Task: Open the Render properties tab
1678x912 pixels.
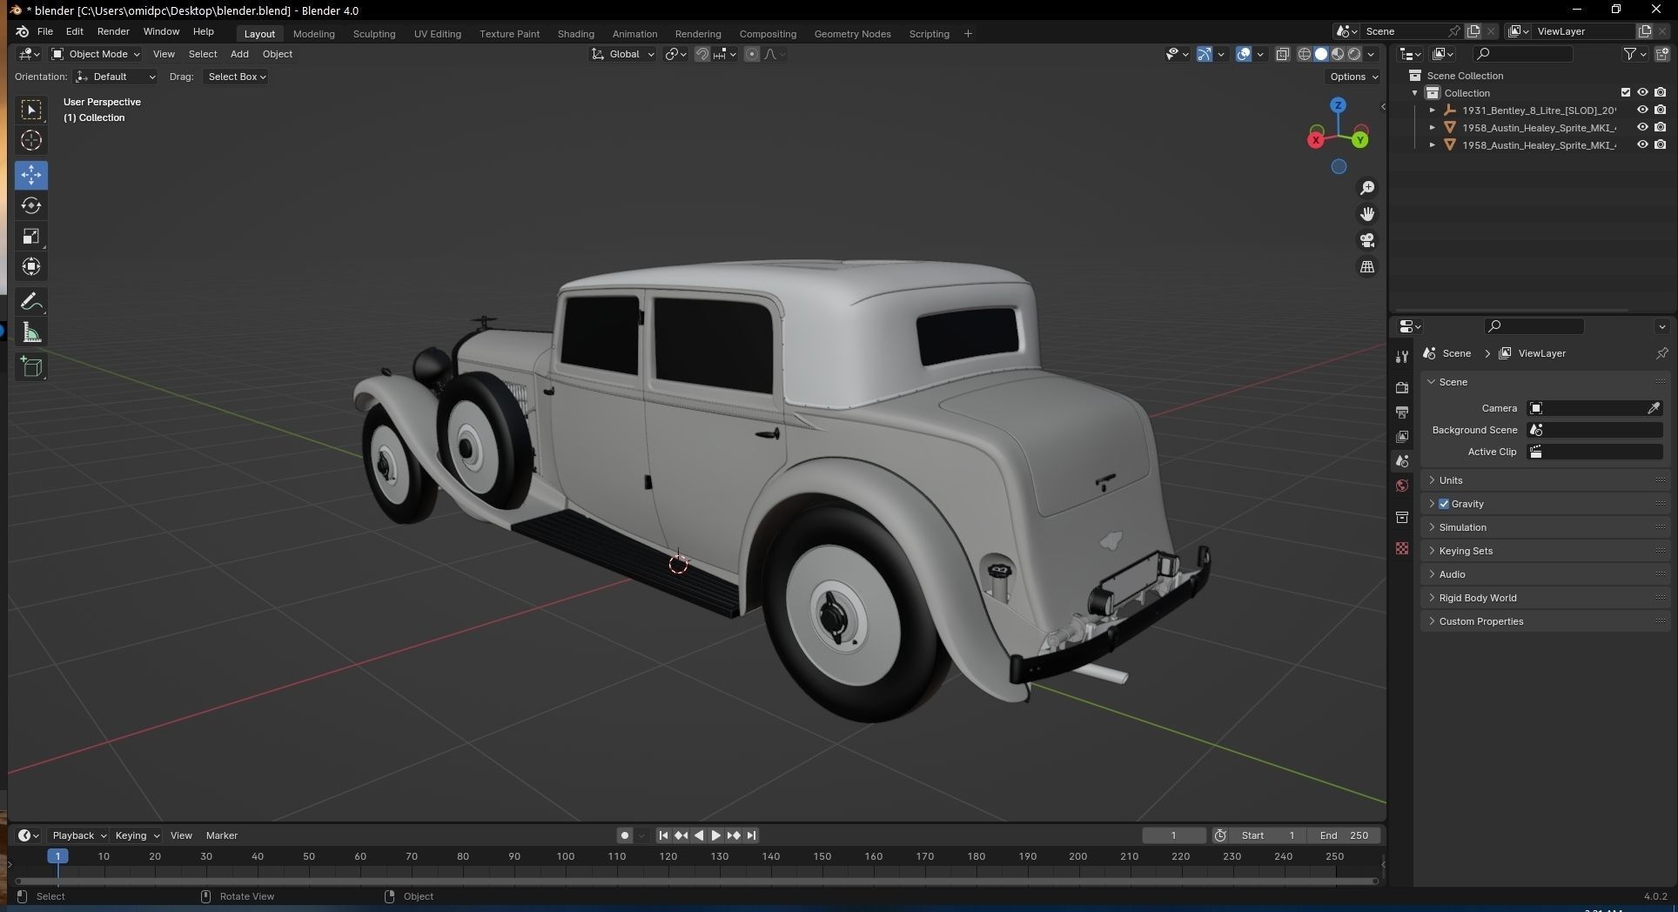Action: coord(1402,387)
